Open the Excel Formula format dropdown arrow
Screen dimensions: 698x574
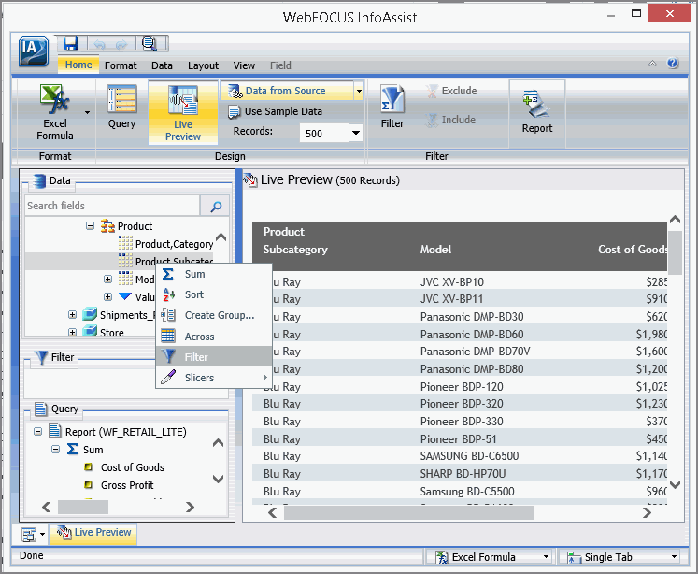coord(87,113)
